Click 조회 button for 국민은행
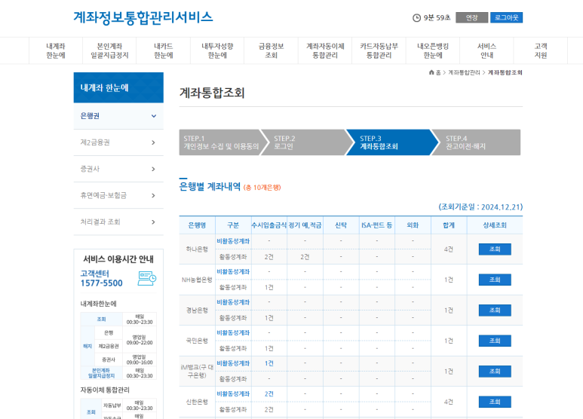583x419 pixels. (x=495, y=341)
